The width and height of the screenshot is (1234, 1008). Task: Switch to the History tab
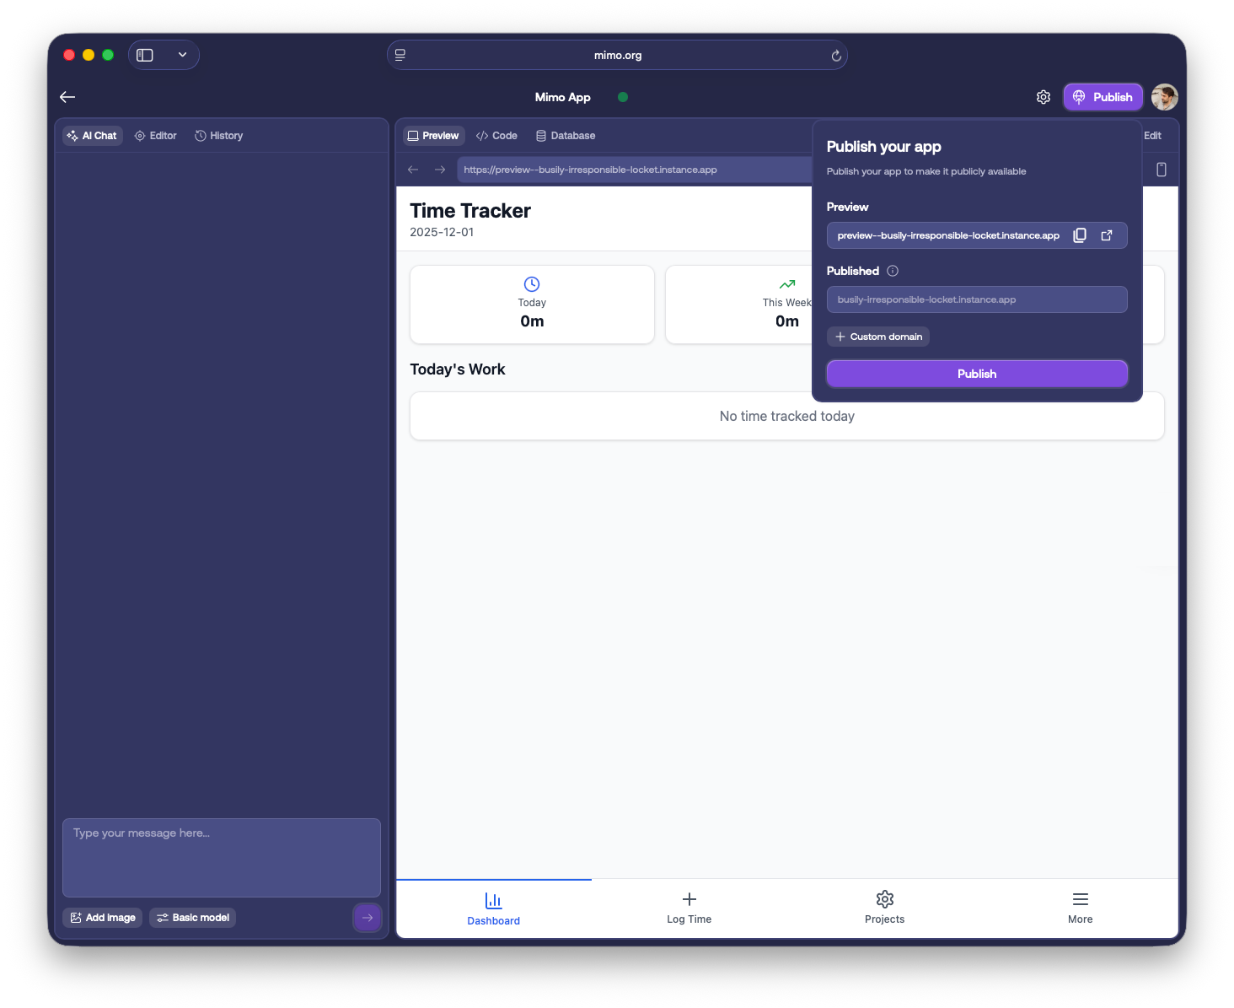218,136
